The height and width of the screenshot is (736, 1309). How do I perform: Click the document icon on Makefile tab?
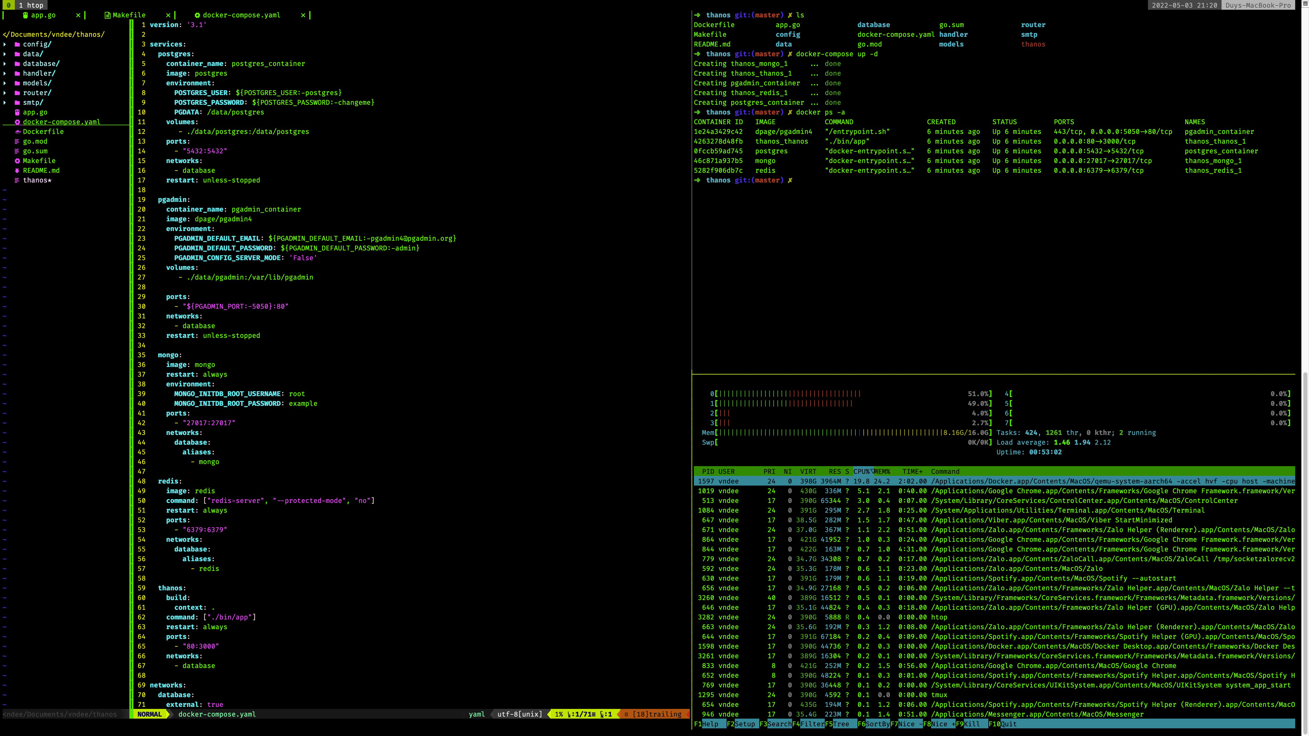point(107,15)
